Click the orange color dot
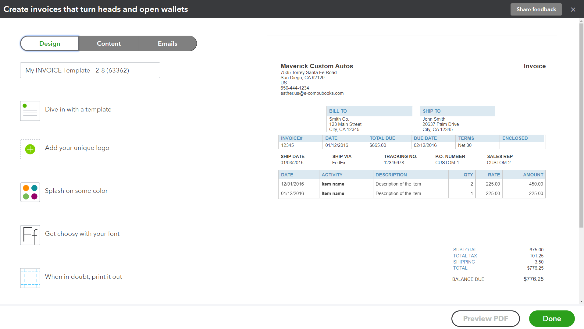This screenshot has height=329, width=584. point(27,188)
